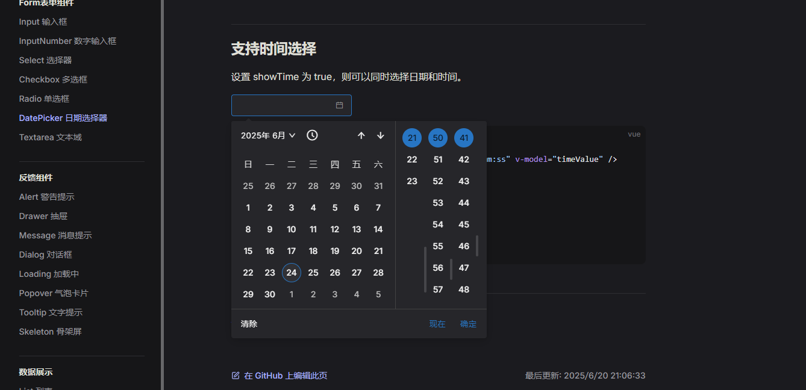
Task: Open Textarea 文本域 sidebar page
Action: [x=50, y=137]
